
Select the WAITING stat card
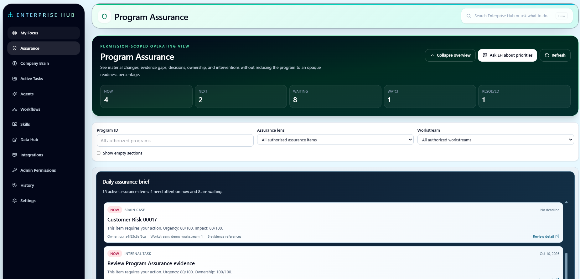[x=335, y=96]
